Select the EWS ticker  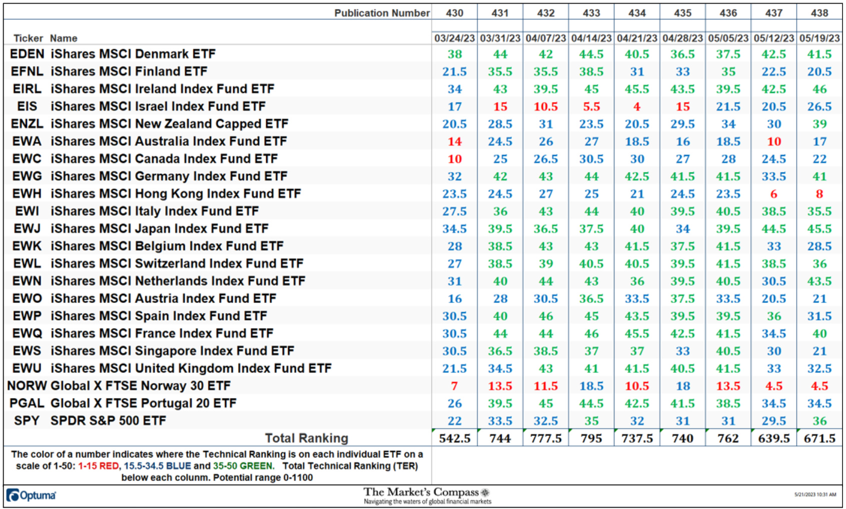[27, 351]
